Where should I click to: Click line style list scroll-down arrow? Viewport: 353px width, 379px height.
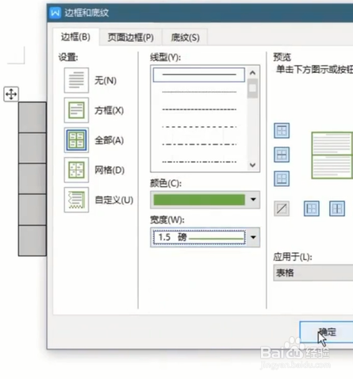pyautogui.click(x=252, y=165)
